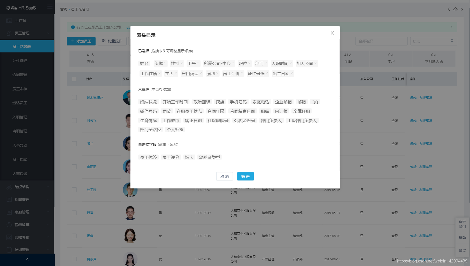Remove 工号 tag via its x icon

[x=198, y=64]
